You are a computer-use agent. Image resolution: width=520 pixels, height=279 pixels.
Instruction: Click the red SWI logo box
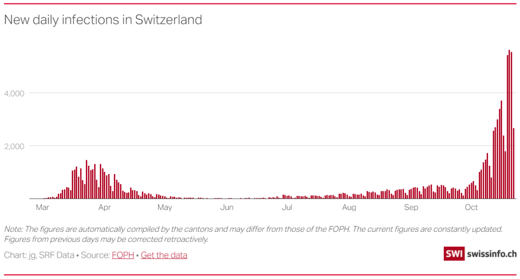454,254
